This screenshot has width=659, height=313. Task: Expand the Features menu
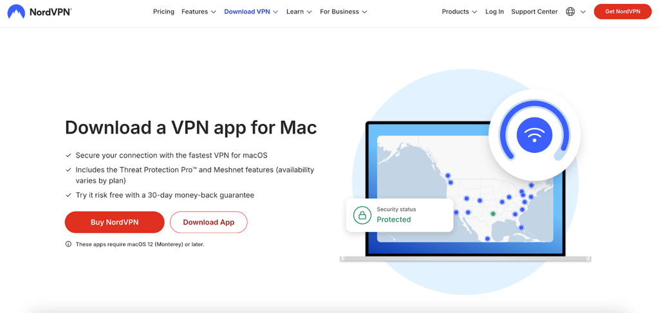tap(199, 12)
